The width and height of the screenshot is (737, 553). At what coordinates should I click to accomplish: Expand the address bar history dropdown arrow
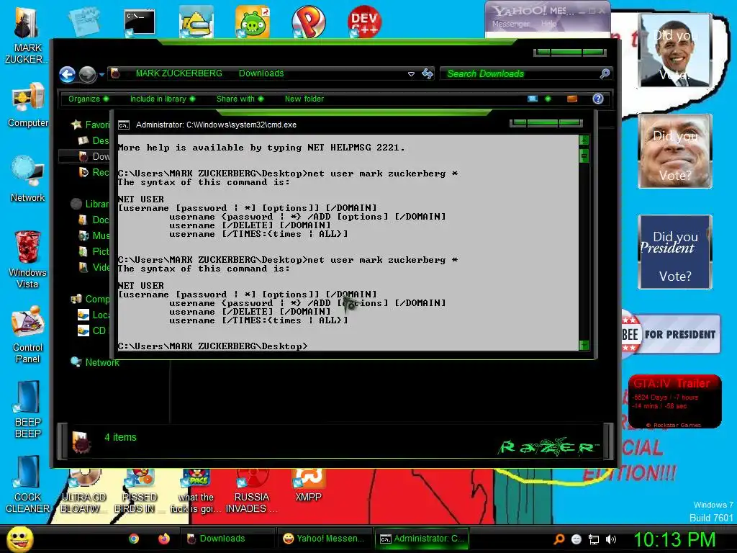click(x=411, y=74)
